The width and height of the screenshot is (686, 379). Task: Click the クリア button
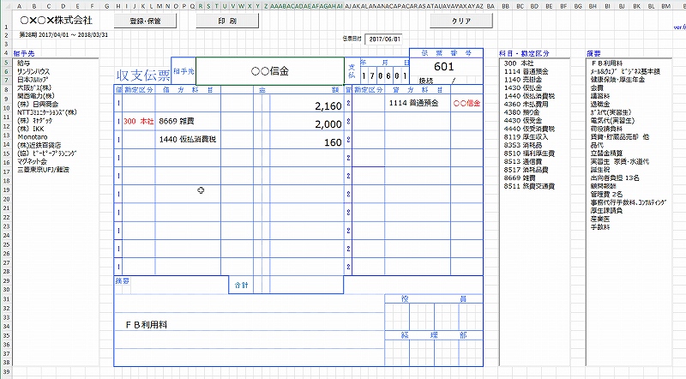(461, 20)
